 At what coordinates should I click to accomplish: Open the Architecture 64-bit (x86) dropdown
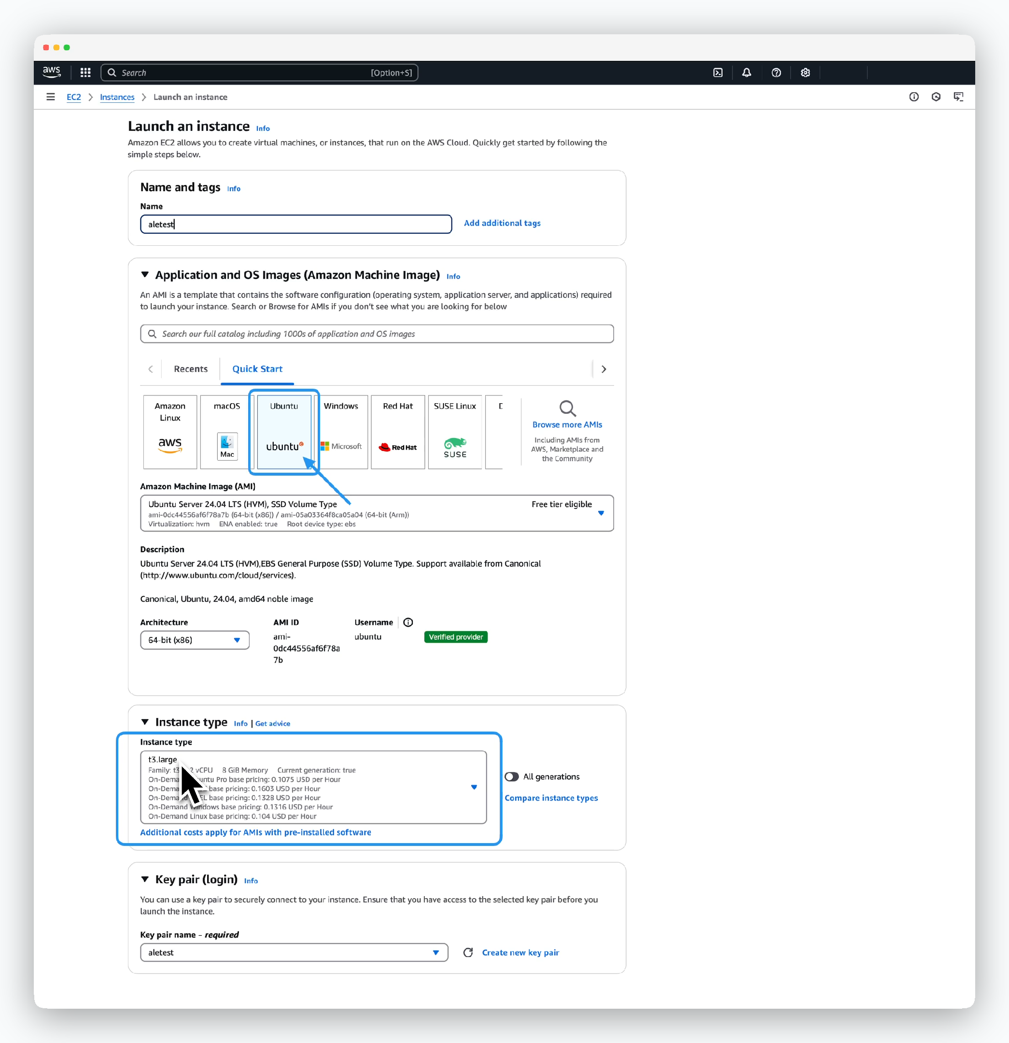coord(195,640)
